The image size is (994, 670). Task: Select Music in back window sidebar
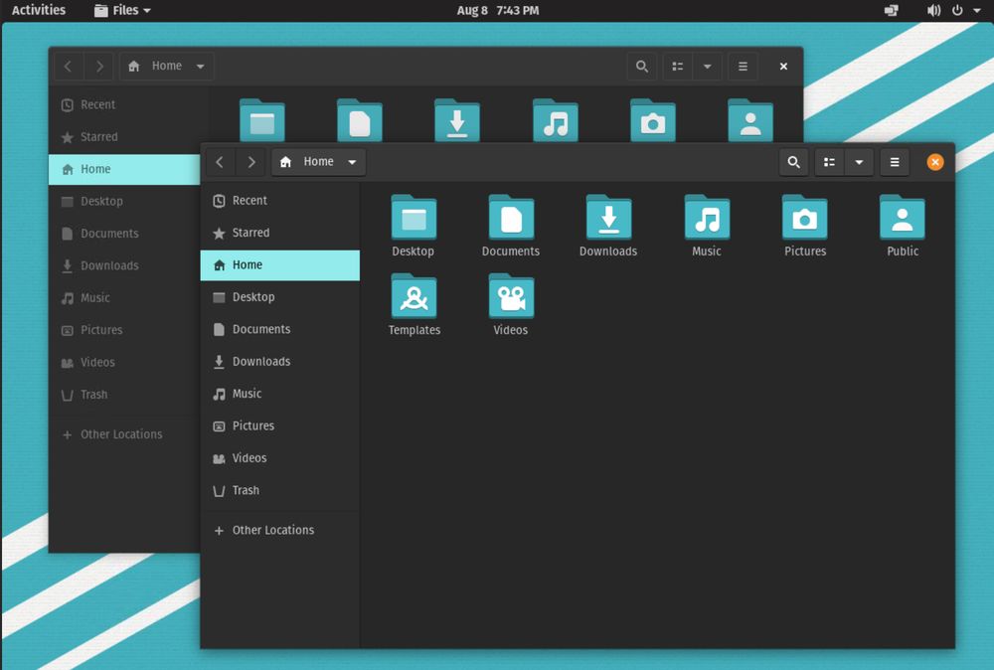point(124,298)
